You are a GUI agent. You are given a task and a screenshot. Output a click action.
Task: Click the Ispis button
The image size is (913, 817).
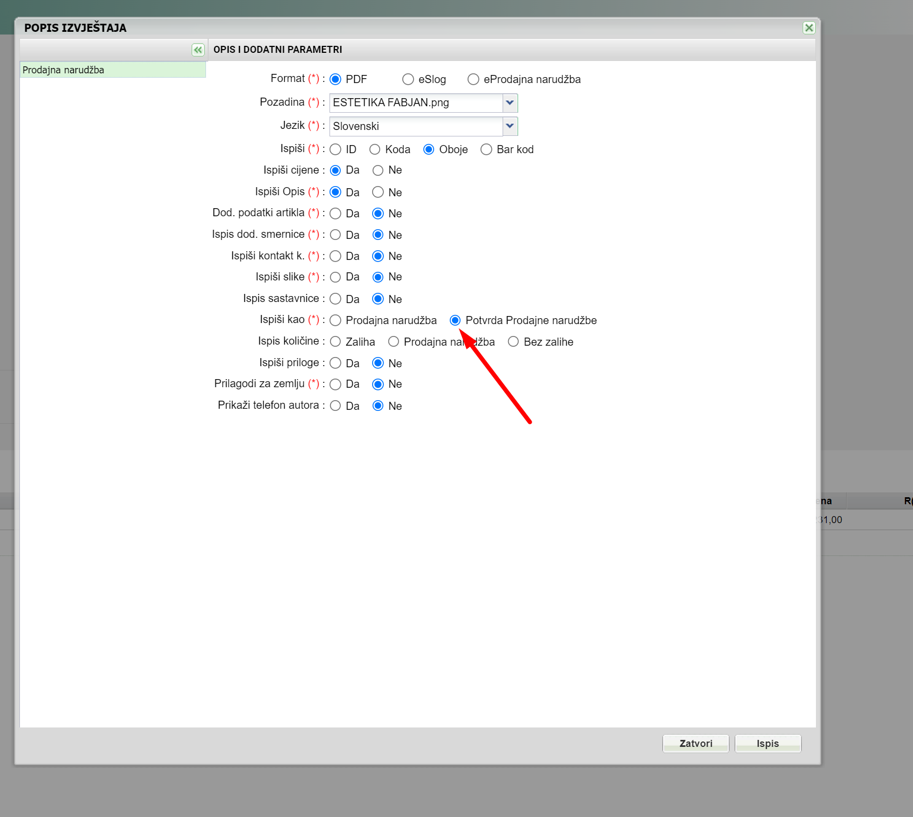768,743
